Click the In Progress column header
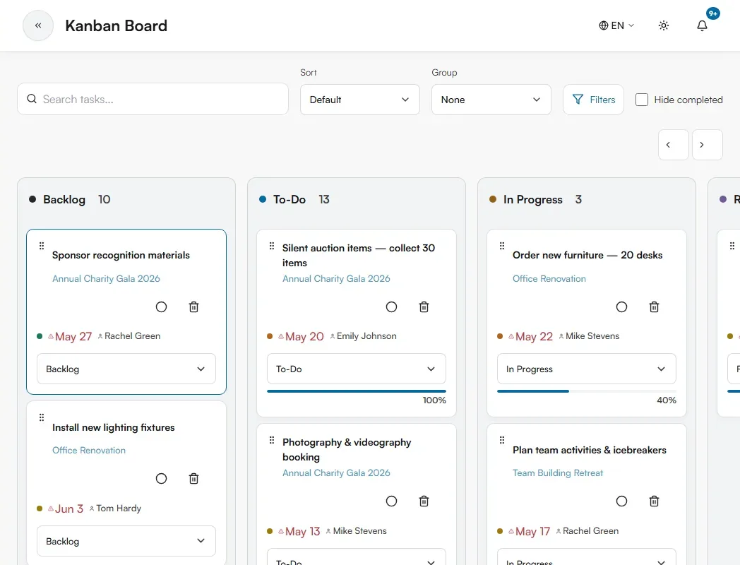Screen dimensions: 740x565 coord(533,199)
